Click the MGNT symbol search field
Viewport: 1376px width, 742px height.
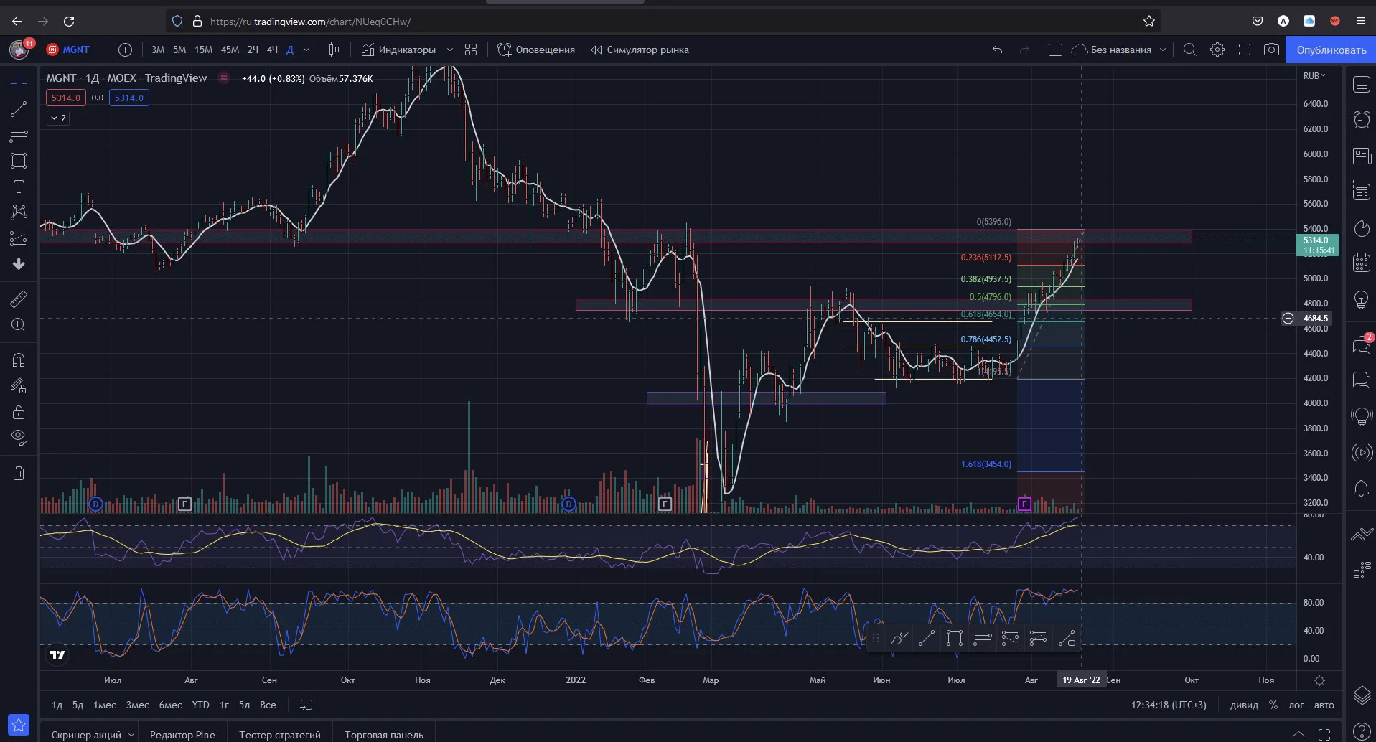pyautogui.click(x=76, y=50)
